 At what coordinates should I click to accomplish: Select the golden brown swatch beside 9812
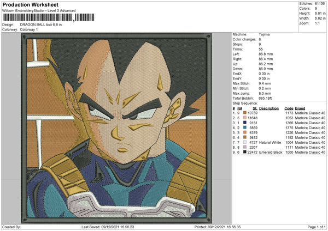coord(244,137)
